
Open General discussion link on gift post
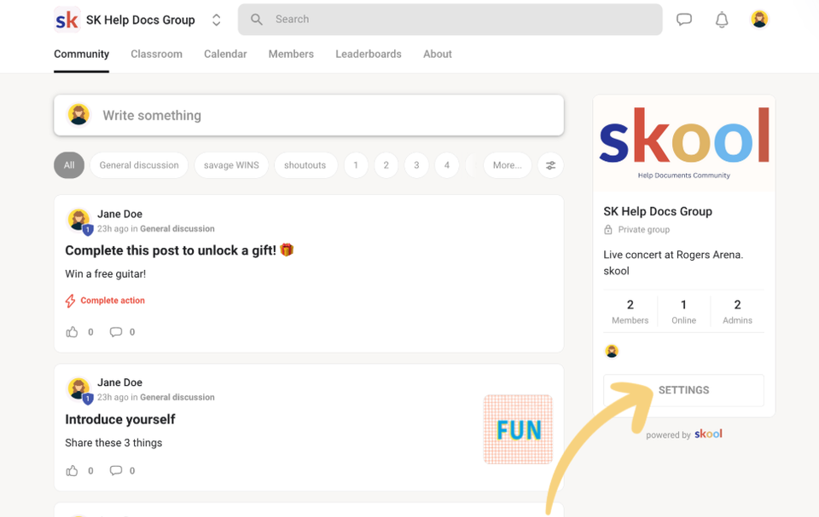(177, 228)
